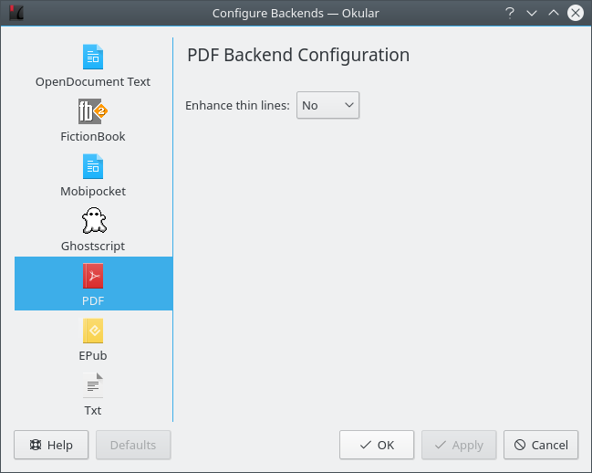The width and height of the screenshot is (592, 473).
Task: Select the Txt backend icon
Action: coord(93,386)
